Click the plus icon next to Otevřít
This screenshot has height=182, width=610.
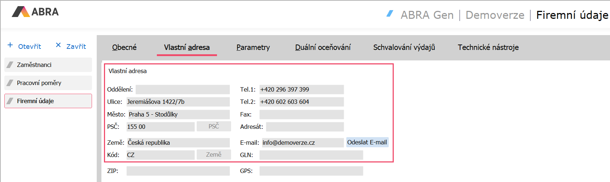click(x=10, y=45)
